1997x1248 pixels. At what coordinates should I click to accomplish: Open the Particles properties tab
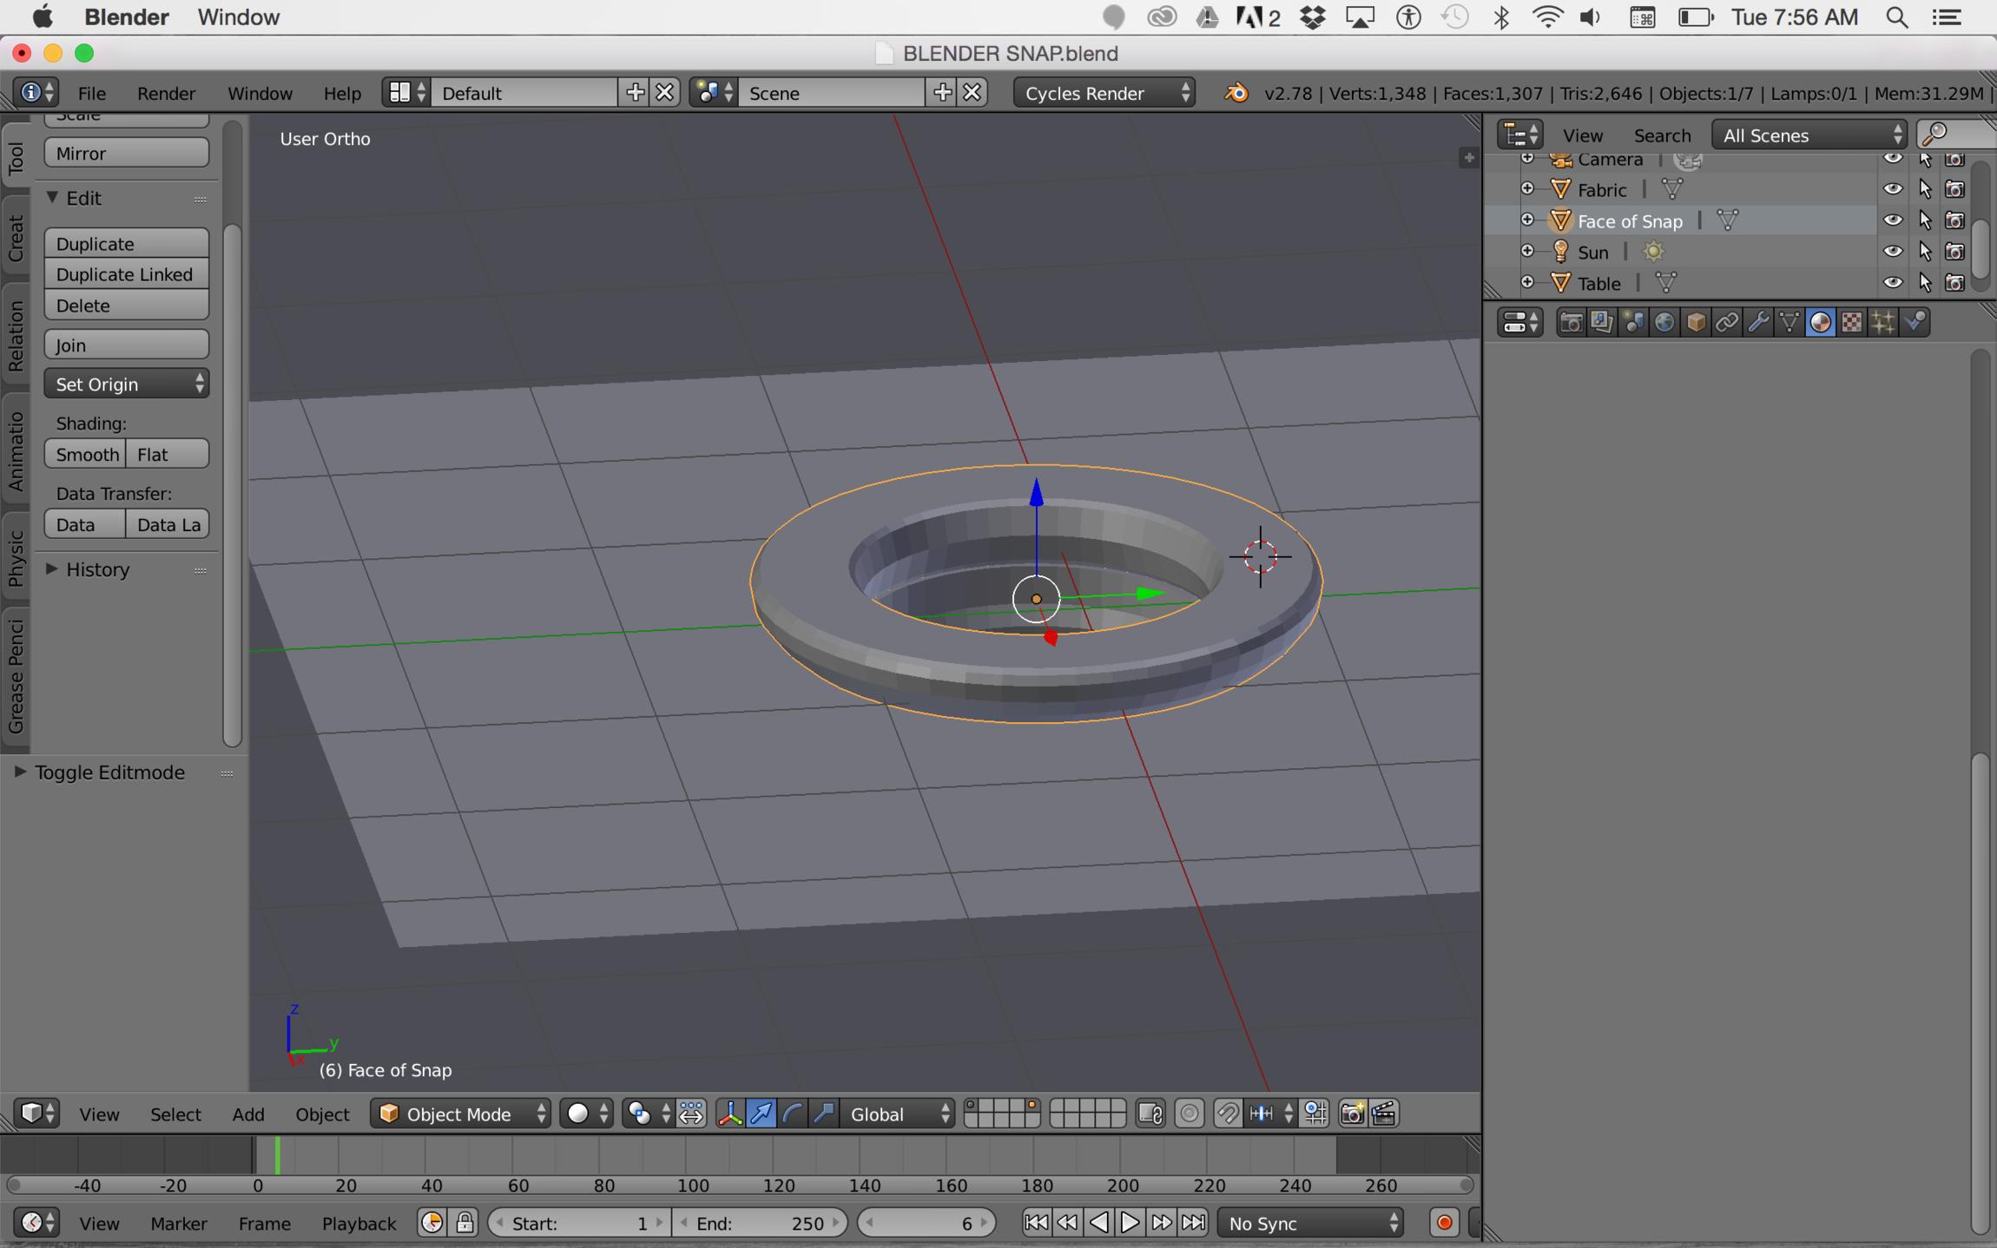coord(1883,323)
